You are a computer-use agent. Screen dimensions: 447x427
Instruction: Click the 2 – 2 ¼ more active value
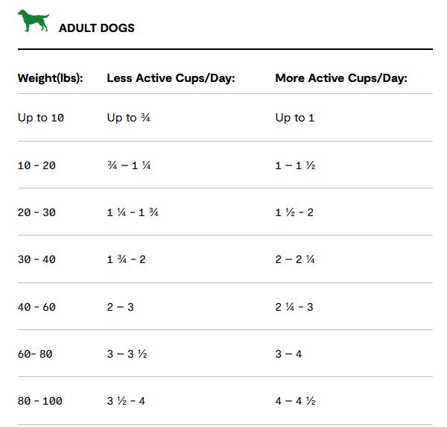[295, 259]
